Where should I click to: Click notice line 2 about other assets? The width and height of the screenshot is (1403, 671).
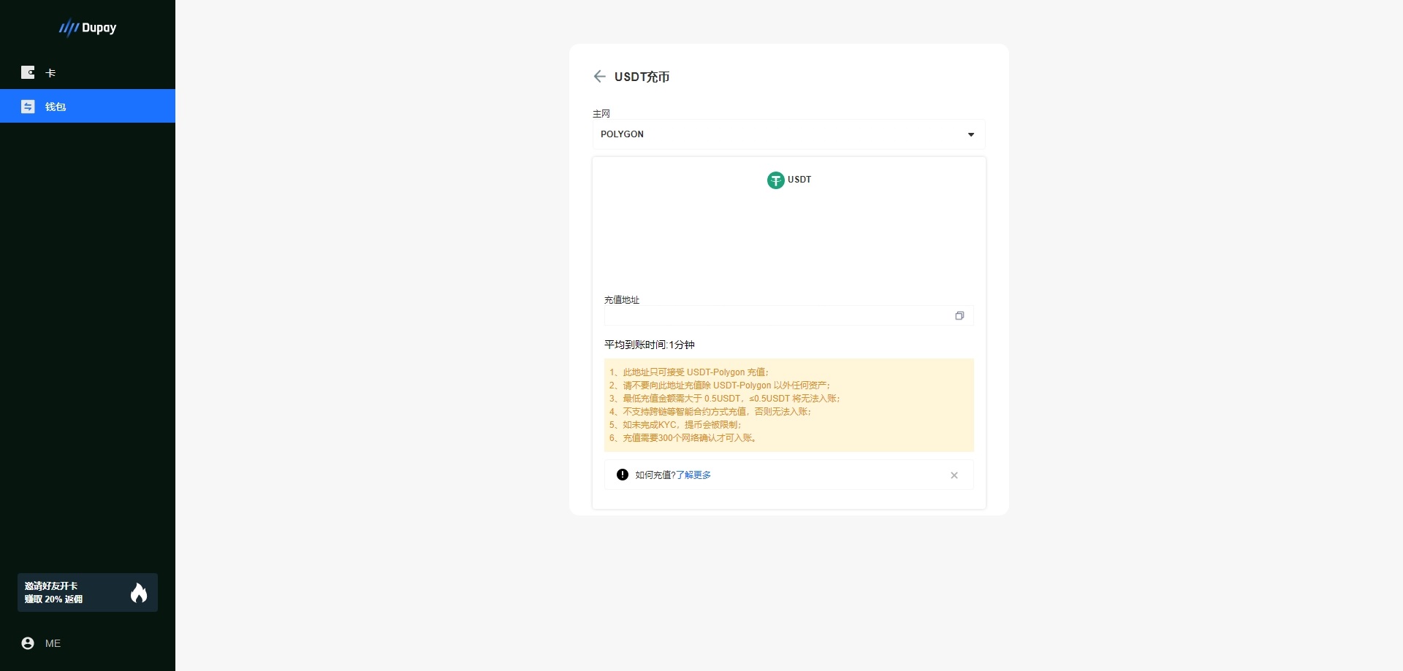(720, 386)
